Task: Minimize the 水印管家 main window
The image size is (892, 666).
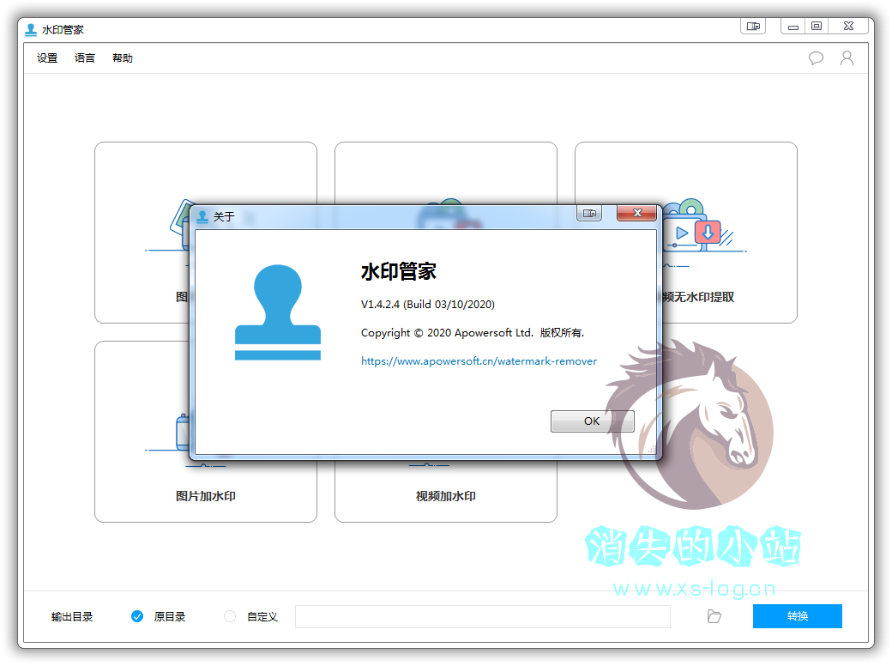Action: pyautogui.click(x=793, y=27)
